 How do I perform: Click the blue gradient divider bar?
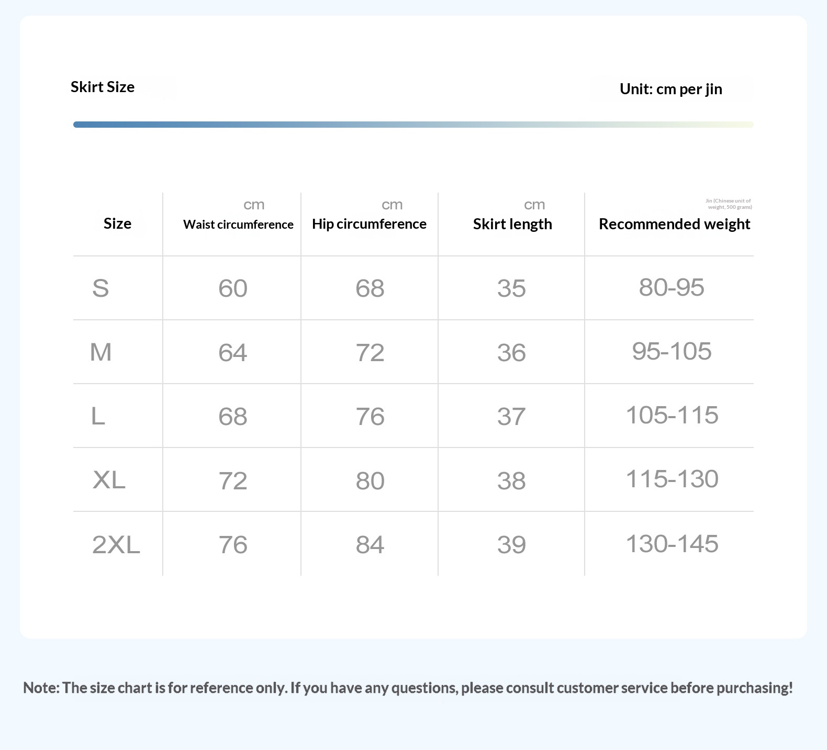(x=413, y=125)
